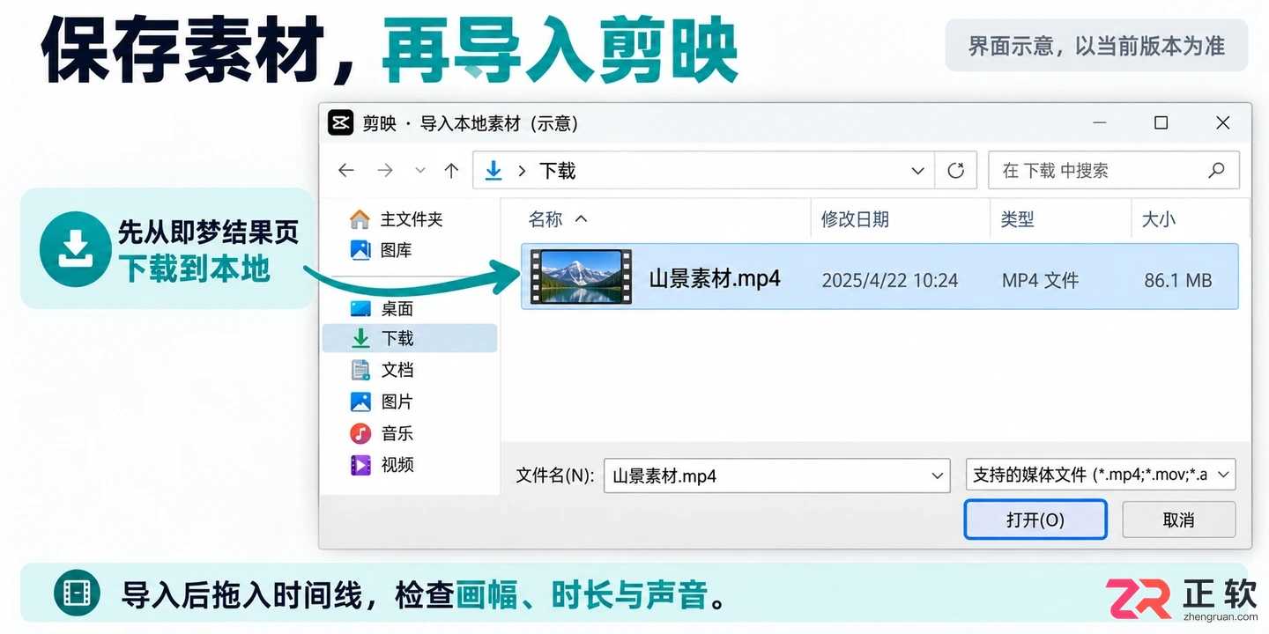Go forward using the forward arrow
The image size is (1269, 634).
[385, 171]
